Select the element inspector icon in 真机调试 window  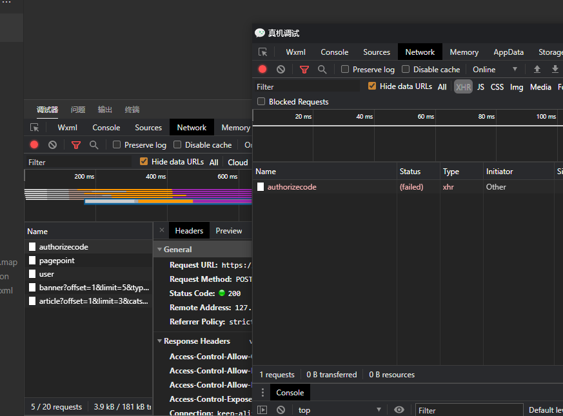(263, 52)
